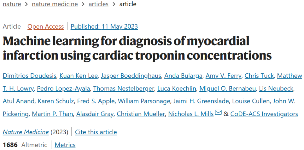Image resolution: width=304 pixels, height=150 pixels.
Task: Click author Amy V. Ferry
Action: click(223, 76)
